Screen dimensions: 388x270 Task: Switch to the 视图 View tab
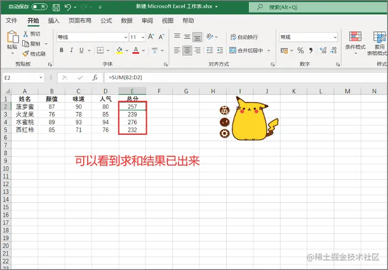(x=167, y=21)
